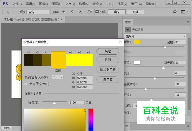This screenshot has width=192, height=131.
Task: Click the workspace layout switcher icon
Action: pyautogui.click(x=183, y=12)
